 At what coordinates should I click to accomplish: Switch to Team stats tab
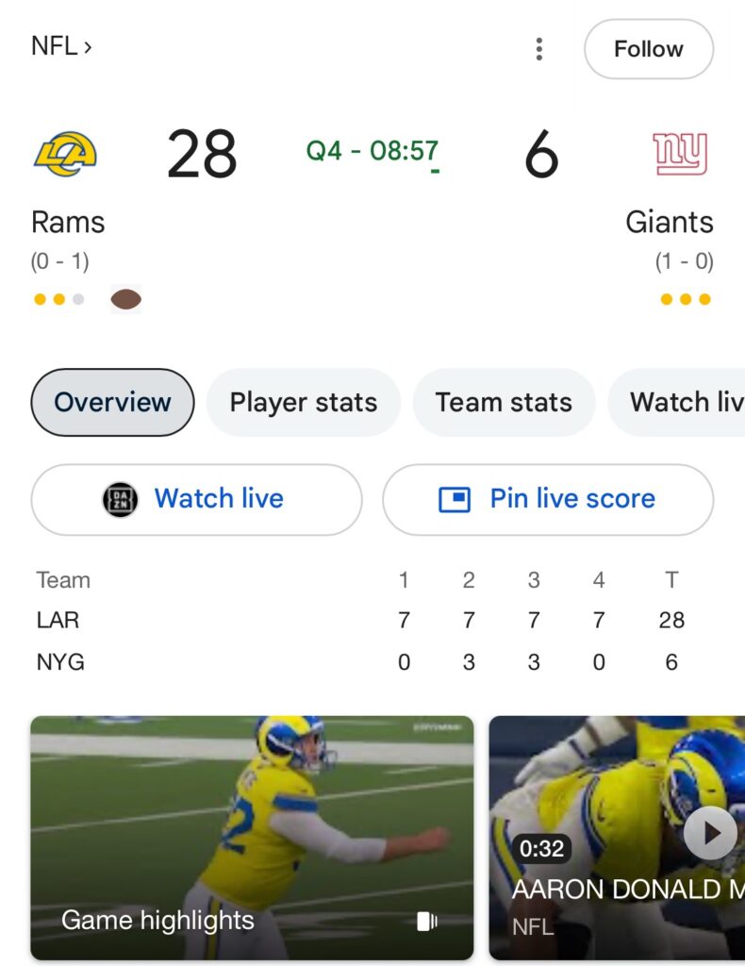point(504,402)
